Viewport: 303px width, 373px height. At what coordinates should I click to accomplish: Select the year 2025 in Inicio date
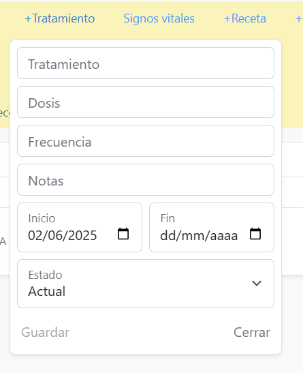(x=80, y=235)
